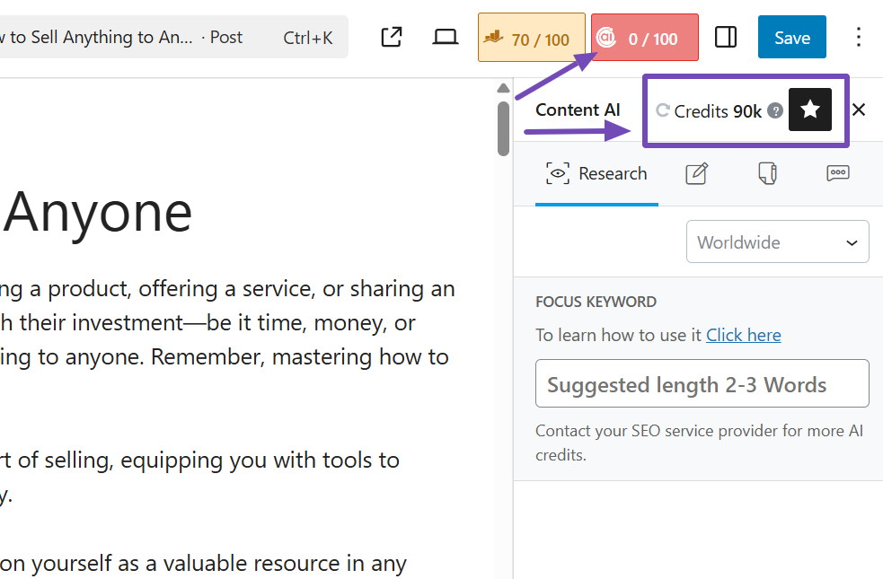Switch to the Research tab
The height and width of the screenshot is (579, 883).
[x=596, y=174]
